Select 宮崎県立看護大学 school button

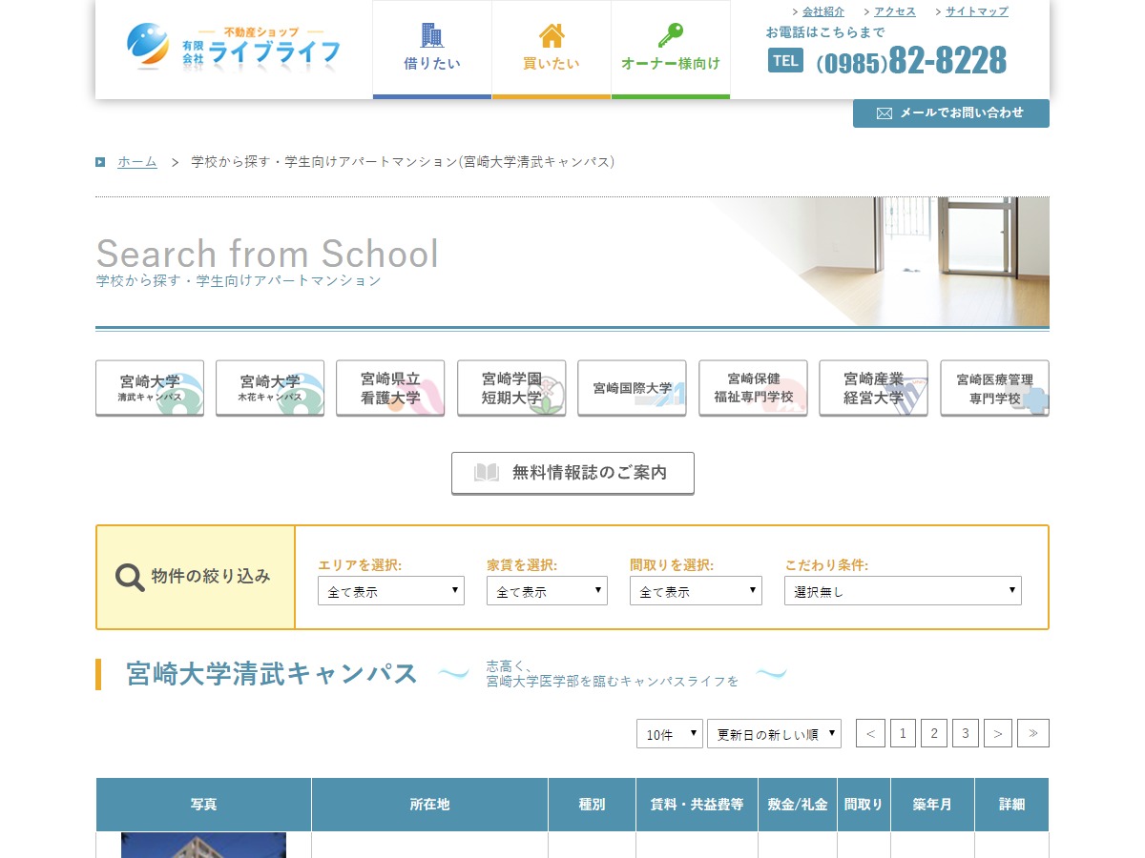tap(390, 388)
